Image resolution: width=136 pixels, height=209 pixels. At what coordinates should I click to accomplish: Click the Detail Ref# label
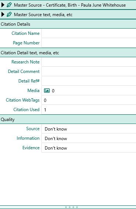29,81
